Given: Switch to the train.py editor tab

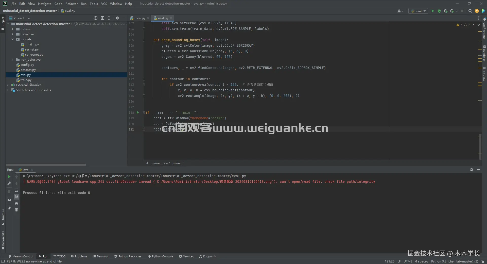Looking at the screenshot, I should coord(139,18).
